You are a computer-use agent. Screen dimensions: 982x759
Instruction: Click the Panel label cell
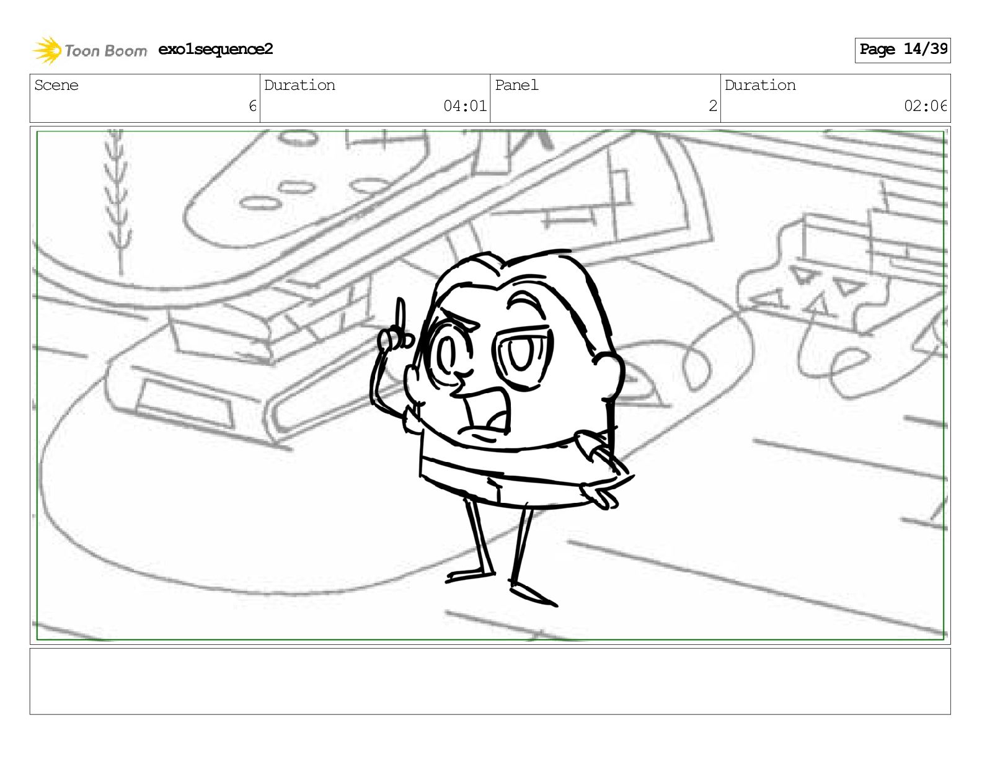(x=605, y=98)
